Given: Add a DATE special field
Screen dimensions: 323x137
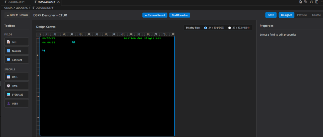Looking at the screenshot, I should (x=16, y=77).
